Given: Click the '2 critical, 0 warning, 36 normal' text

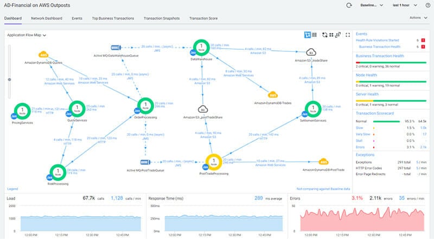Looking at the screenshot, I should (x=378, y=67).
